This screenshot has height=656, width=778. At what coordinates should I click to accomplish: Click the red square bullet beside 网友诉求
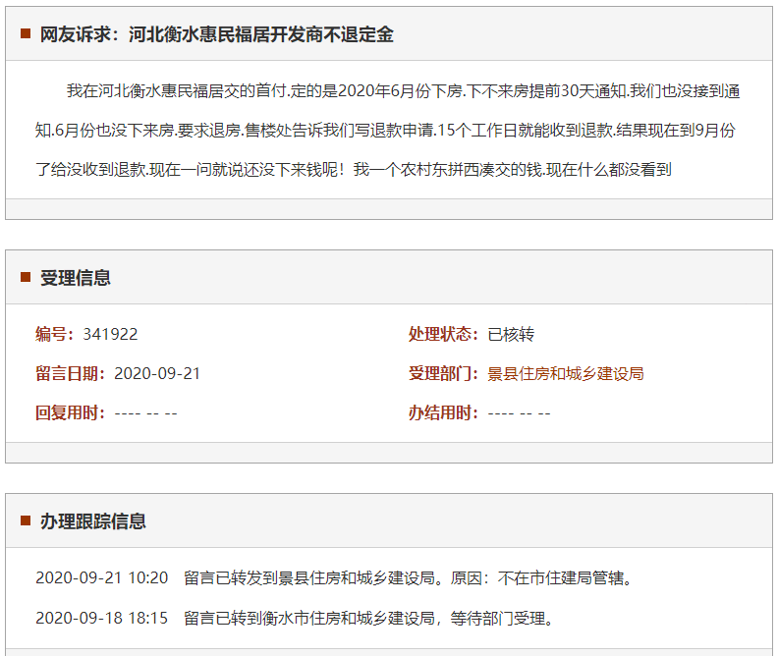coord(26,34)
